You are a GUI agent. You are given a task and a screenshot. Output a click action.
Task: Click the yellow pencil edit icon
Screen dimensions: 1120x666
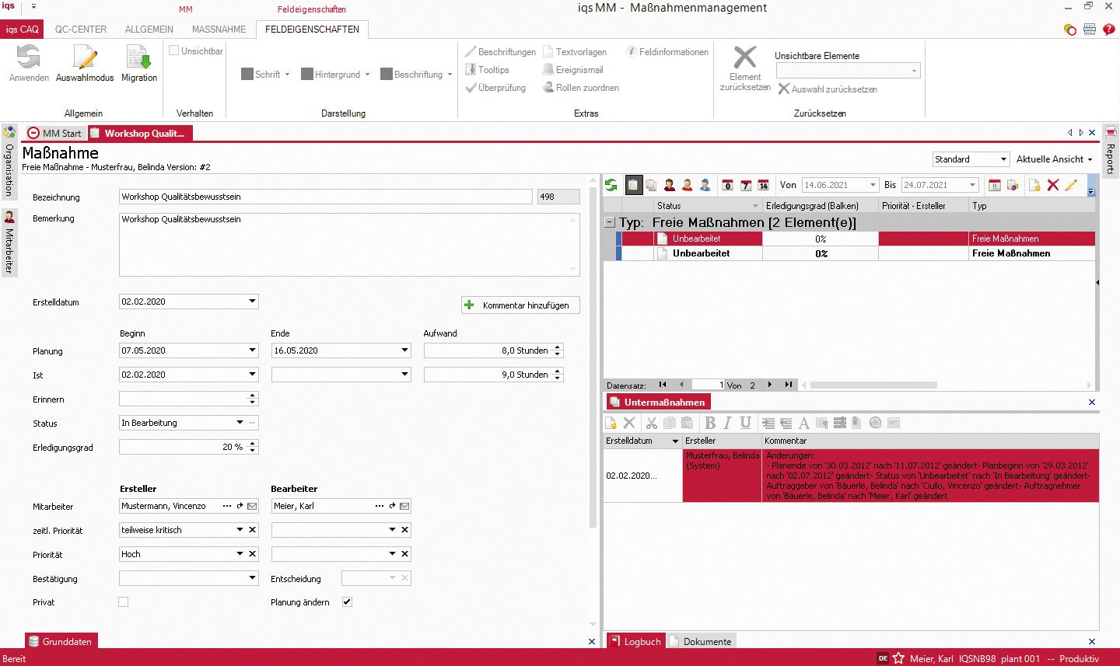pyautogui.click(x=1071, y=185)
